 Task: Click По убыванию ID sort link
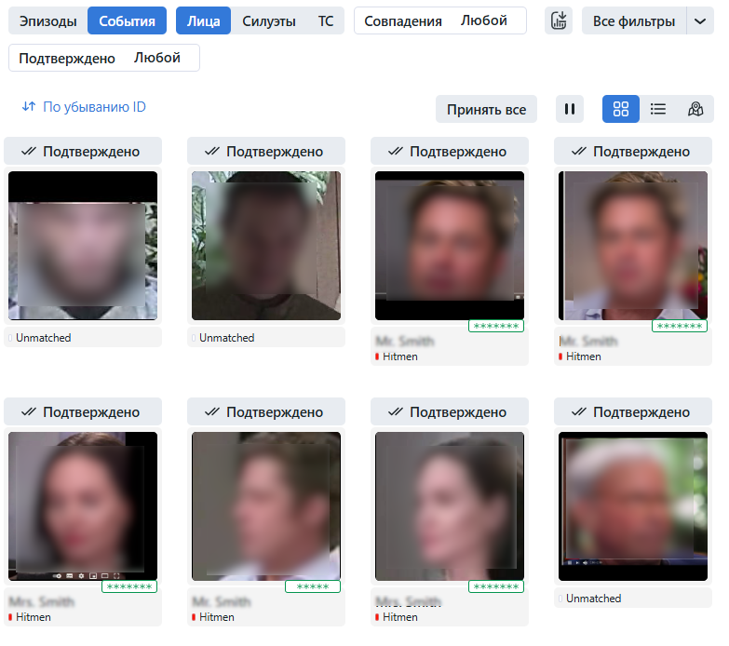click(94, 107)
